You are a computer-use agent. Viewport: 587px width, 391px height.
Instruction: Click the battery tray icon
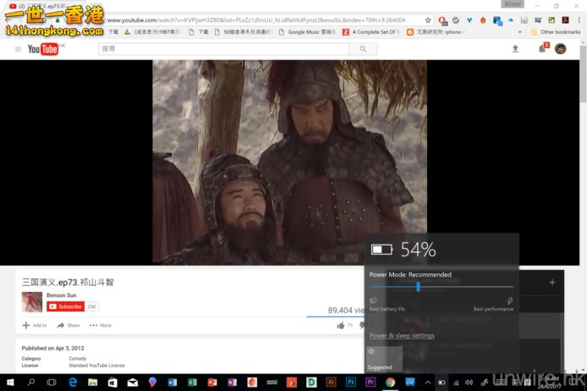[x=442, y=383]
